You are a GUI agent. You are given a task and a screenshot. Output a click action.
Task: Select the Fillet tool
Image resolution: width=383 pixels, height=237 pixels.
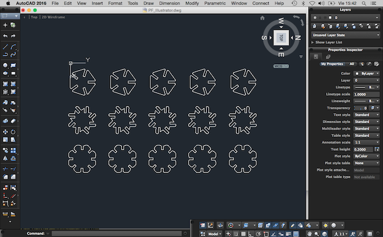(5, 177)
